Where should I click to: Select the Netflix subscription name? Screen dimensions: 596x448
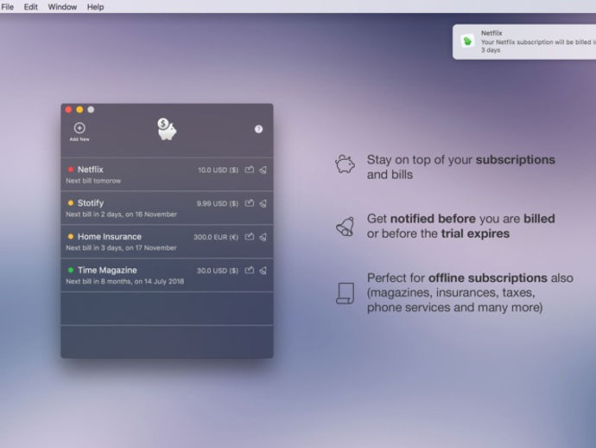pyautogui.click(x=91, y=170)
